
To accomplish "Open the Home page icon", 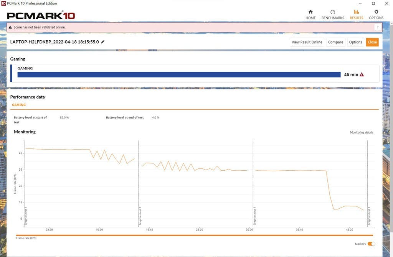I will coord(310,12).
